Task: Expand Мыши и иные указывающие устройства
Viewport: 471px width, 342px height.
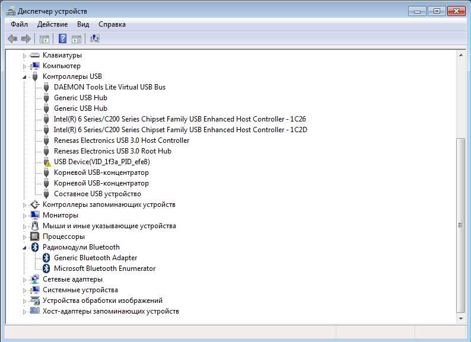Action: pyautogui.click(x=25, y=226)
